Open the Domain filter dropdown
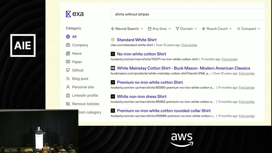This screenshot has width=272, height=153. tap(186, 29)
